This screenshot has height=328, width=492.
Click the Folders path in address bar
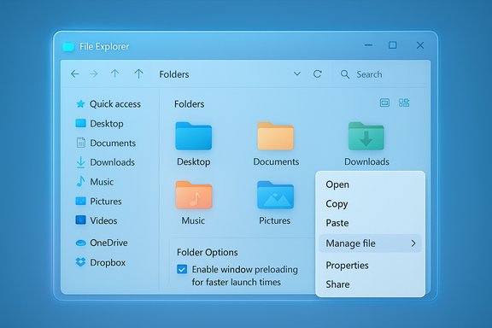[174, 74]
